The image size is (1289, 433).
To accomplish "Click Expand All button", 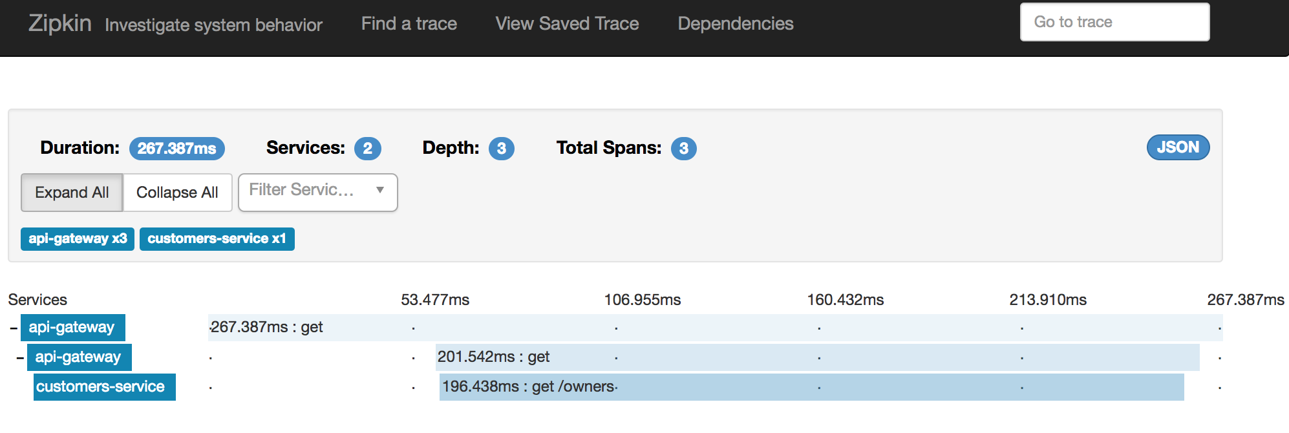I will (72, 193).
